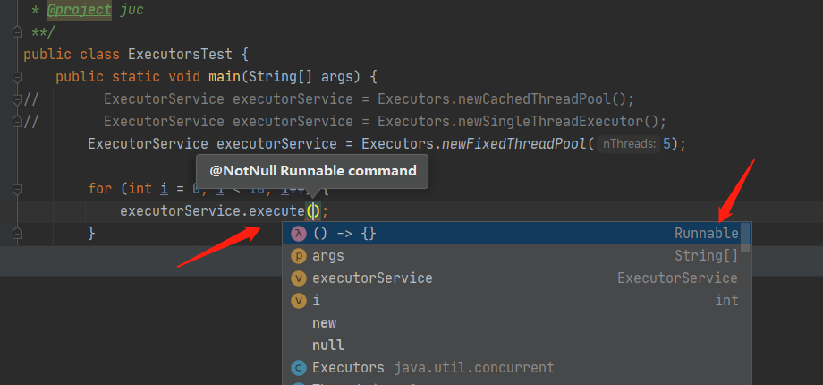Select the "i" int variable suggestion
The height and width of the screenshot is (385, 823).
[516, 301]
